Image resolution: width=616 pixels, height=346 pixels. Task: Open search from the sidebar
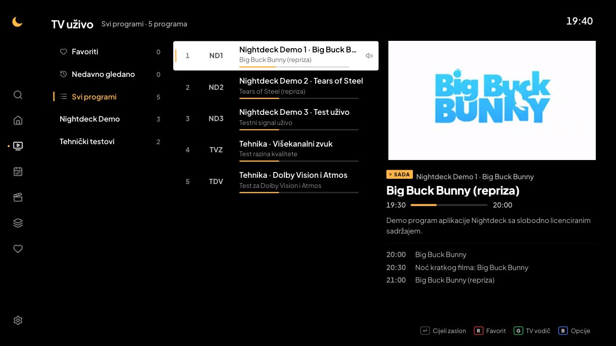pos(18,95)
